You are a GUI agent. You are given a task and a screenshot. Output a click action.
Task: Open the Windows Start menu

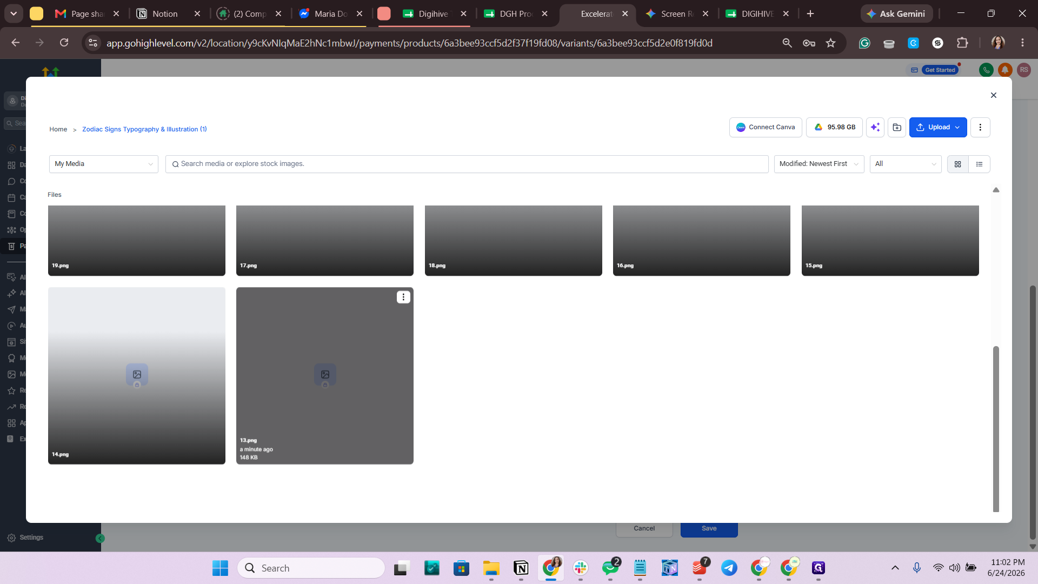(220, 568)
